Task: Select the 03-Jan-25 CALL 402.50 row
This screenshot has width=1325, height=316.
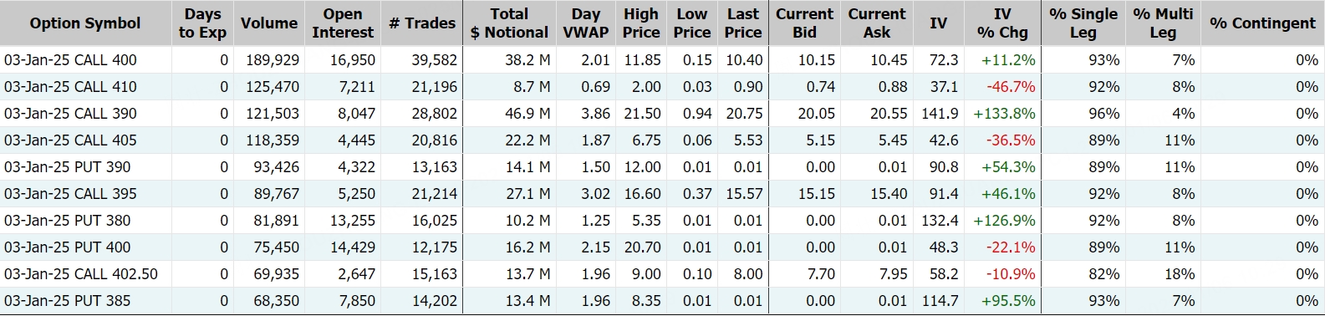Action: point(662,274)
